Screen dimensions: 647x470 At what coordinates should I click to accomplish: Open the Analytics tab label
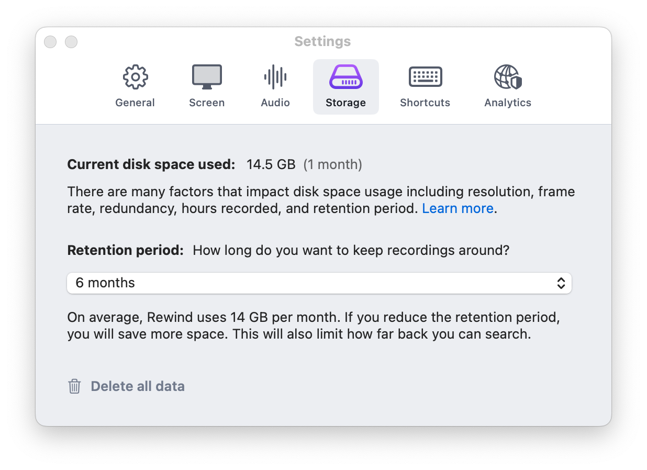coord(508,103)
